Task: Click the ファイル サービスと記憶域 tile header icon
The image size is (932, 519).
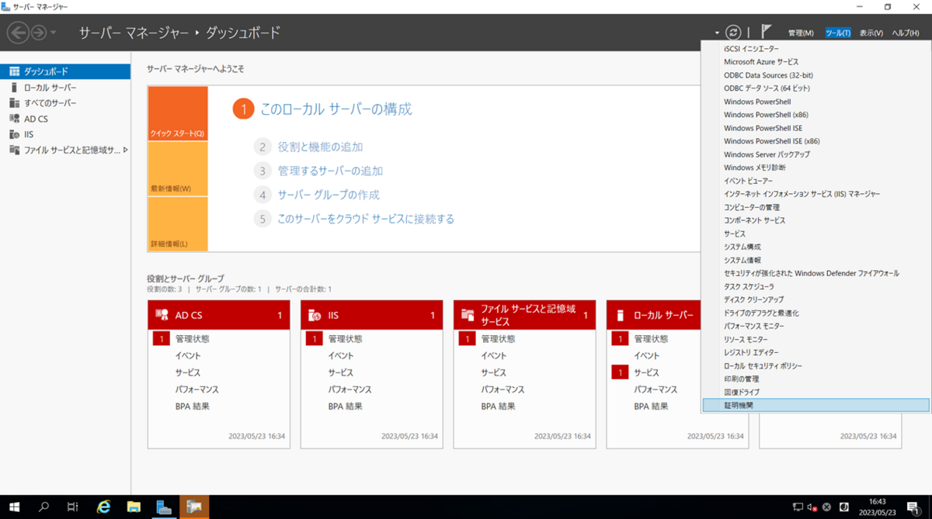Action: tap(468, 315)
